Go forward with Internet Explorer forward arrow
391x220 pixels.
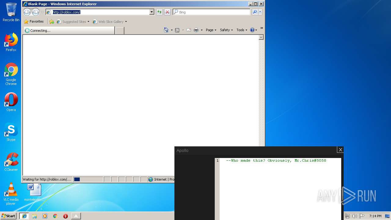(x=36, y=12)
